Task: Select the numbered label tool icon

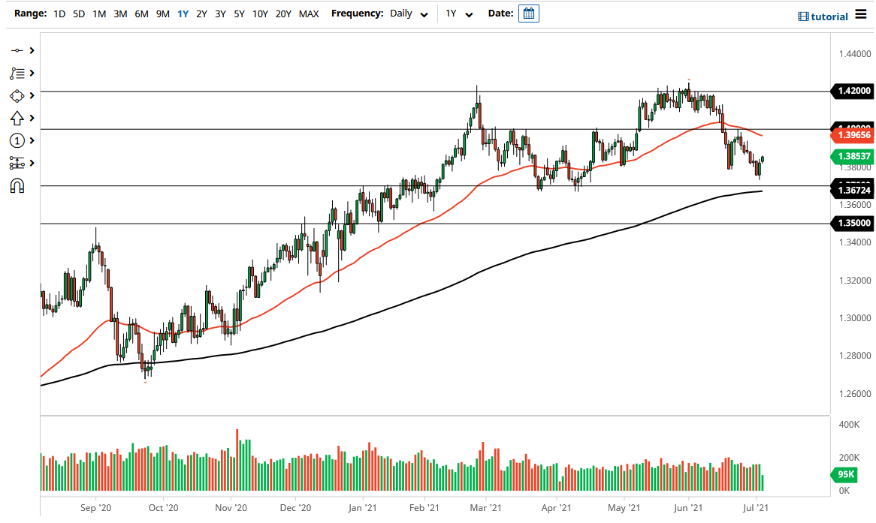Action: pos(17,140)
